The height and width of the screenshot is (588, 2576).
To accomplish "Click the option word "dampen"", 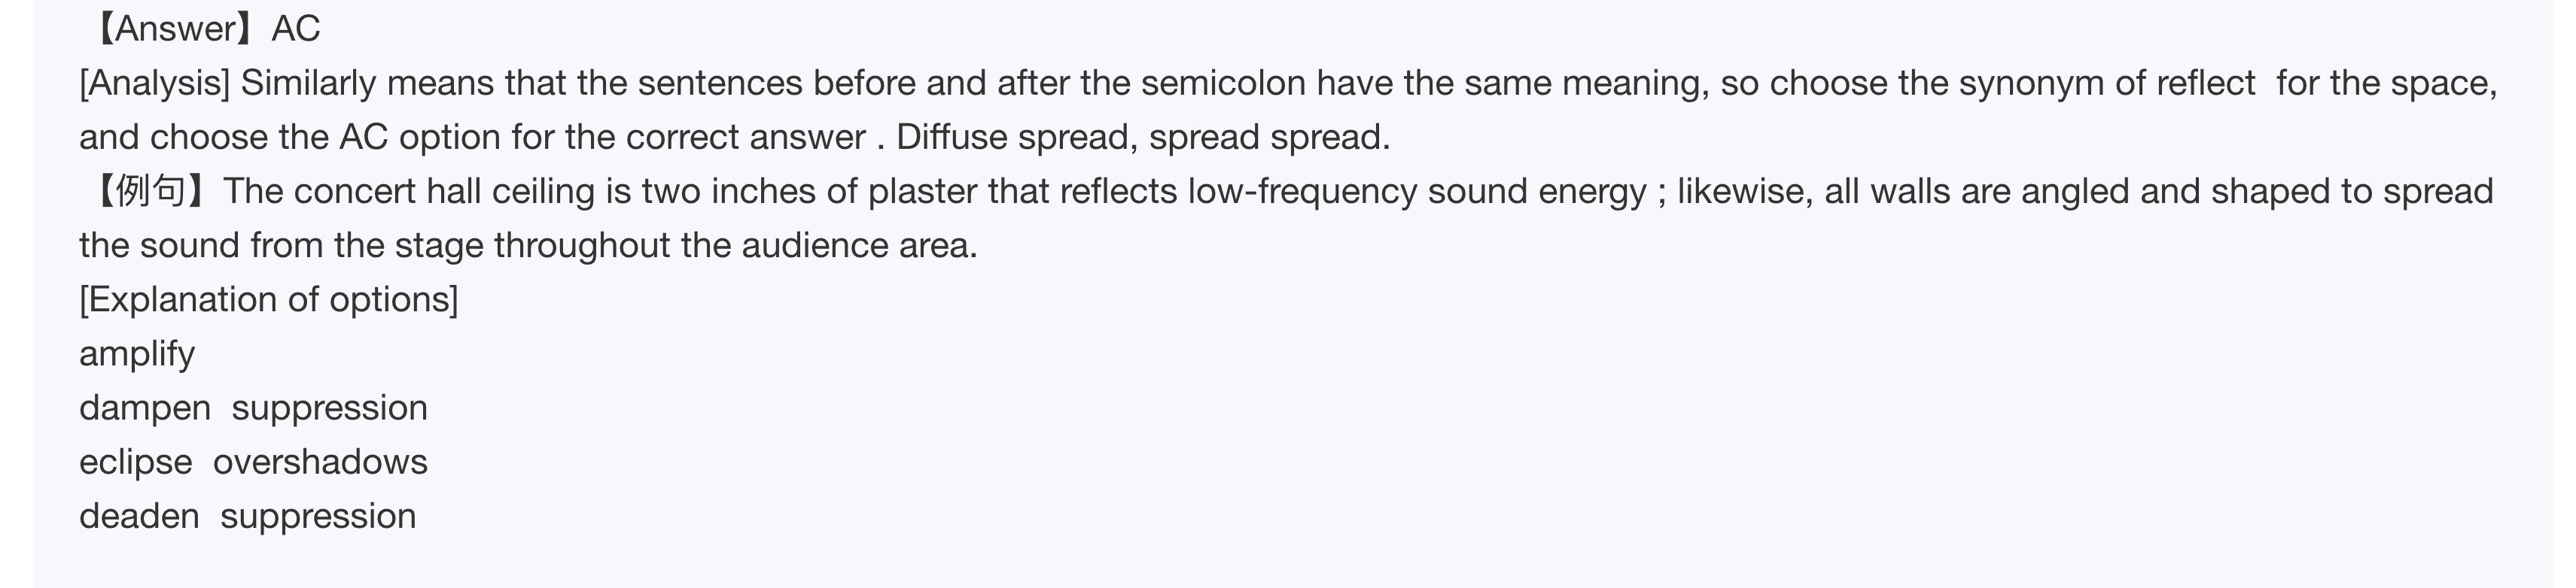I will tap(145, 408).
